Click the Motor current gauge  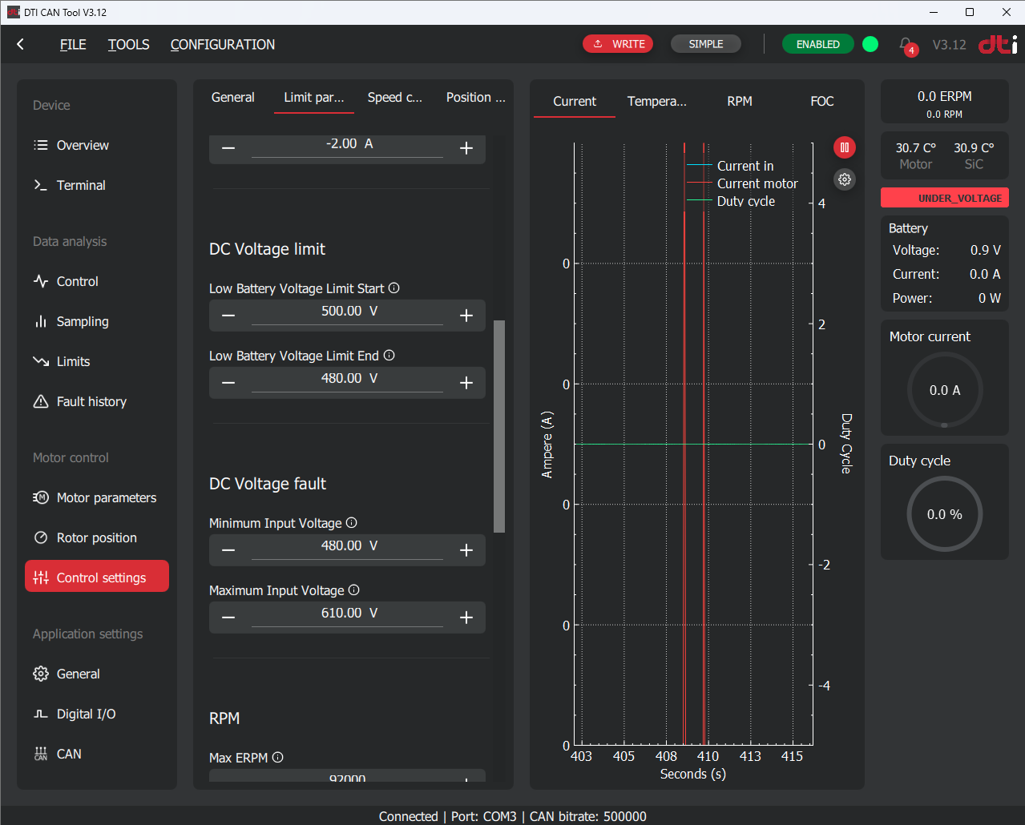tap(945, 390)
